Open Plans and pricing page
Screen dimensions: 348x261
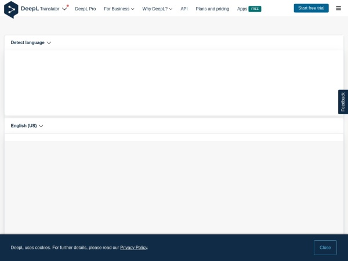[x=212, y=9]
